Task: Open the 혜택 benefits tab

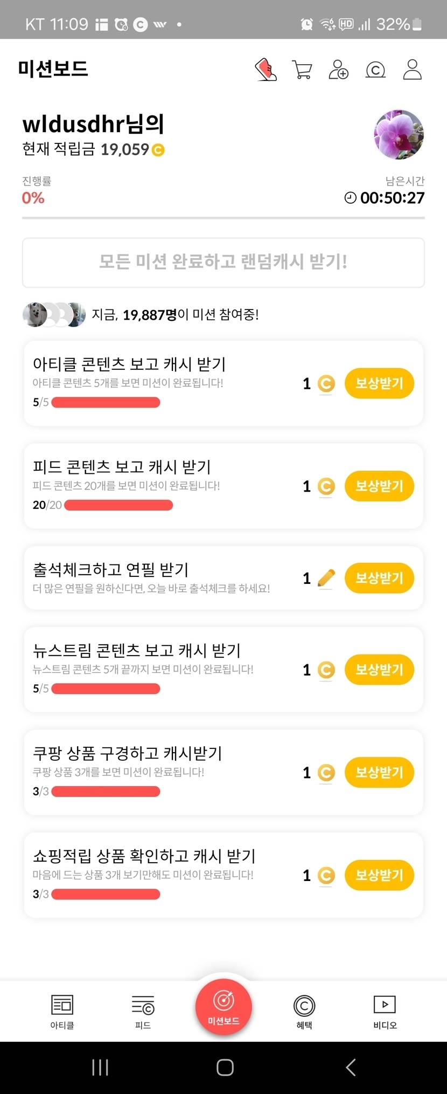Action: 304,1012
